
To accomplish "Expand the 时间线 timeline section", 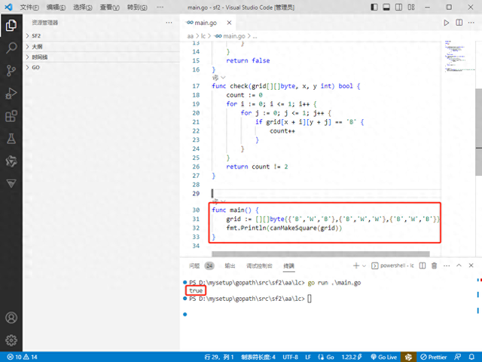I will click(x=101, y=57).
